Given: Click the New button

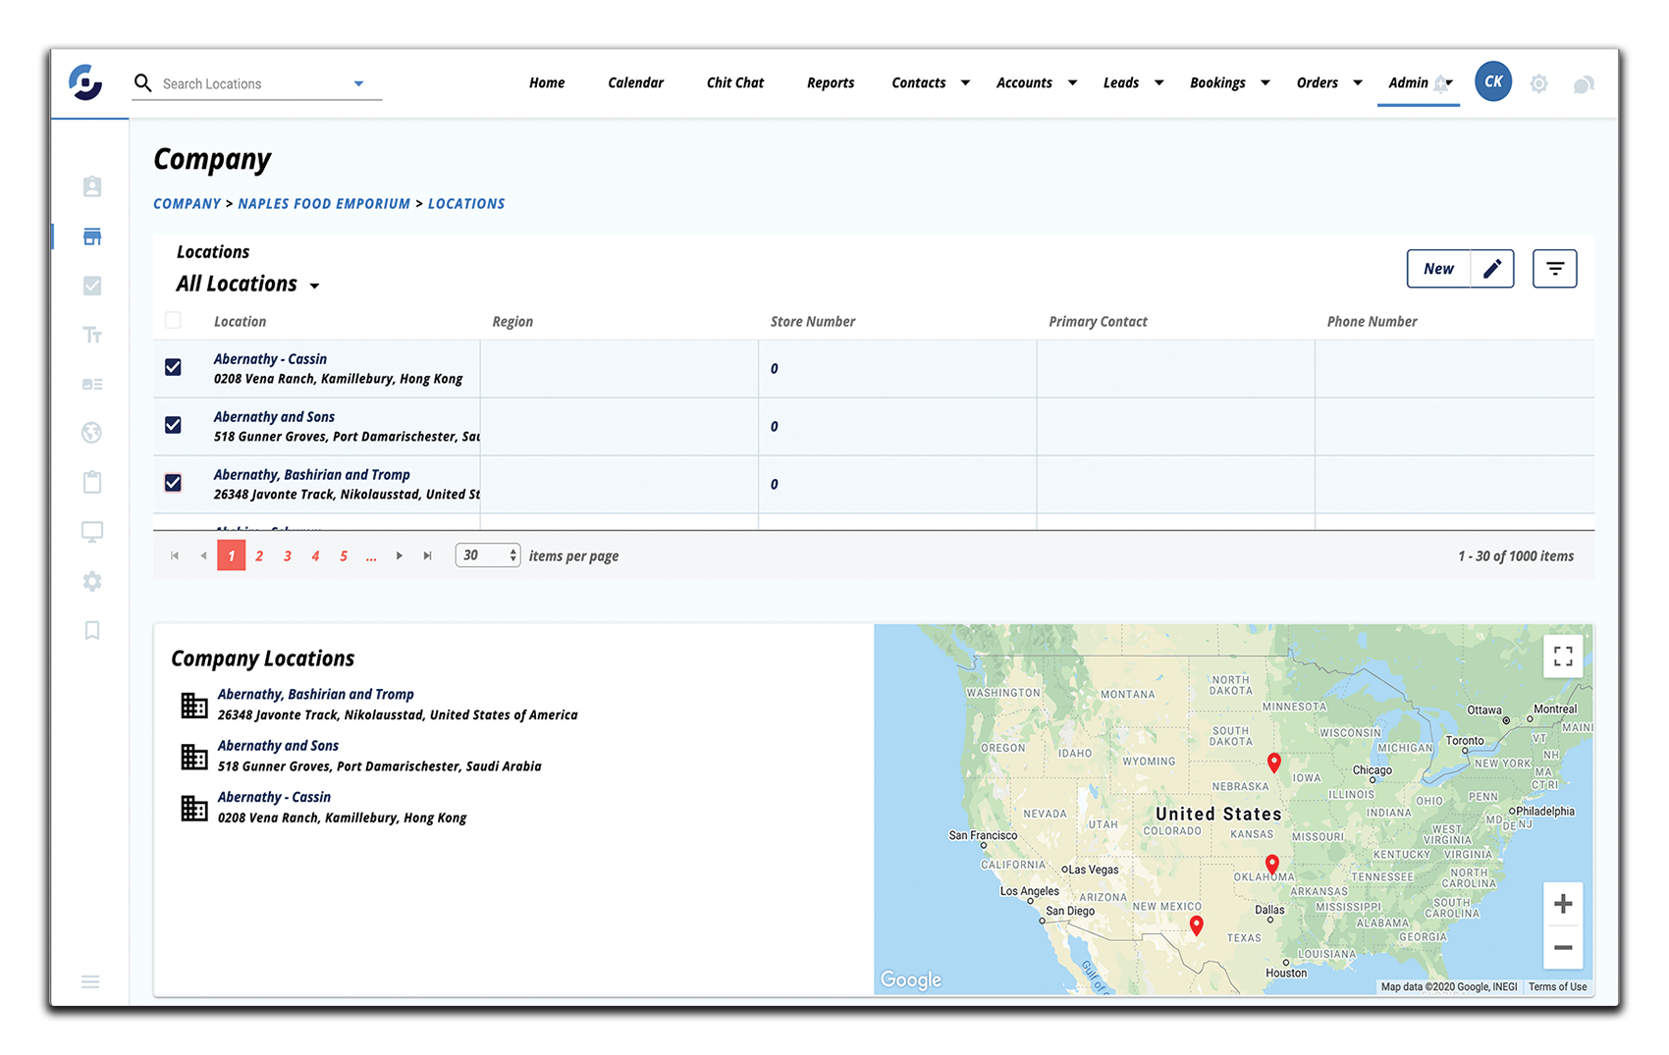Looking at the screenshot, I should pyautogui.click(x=1439, y=269).
